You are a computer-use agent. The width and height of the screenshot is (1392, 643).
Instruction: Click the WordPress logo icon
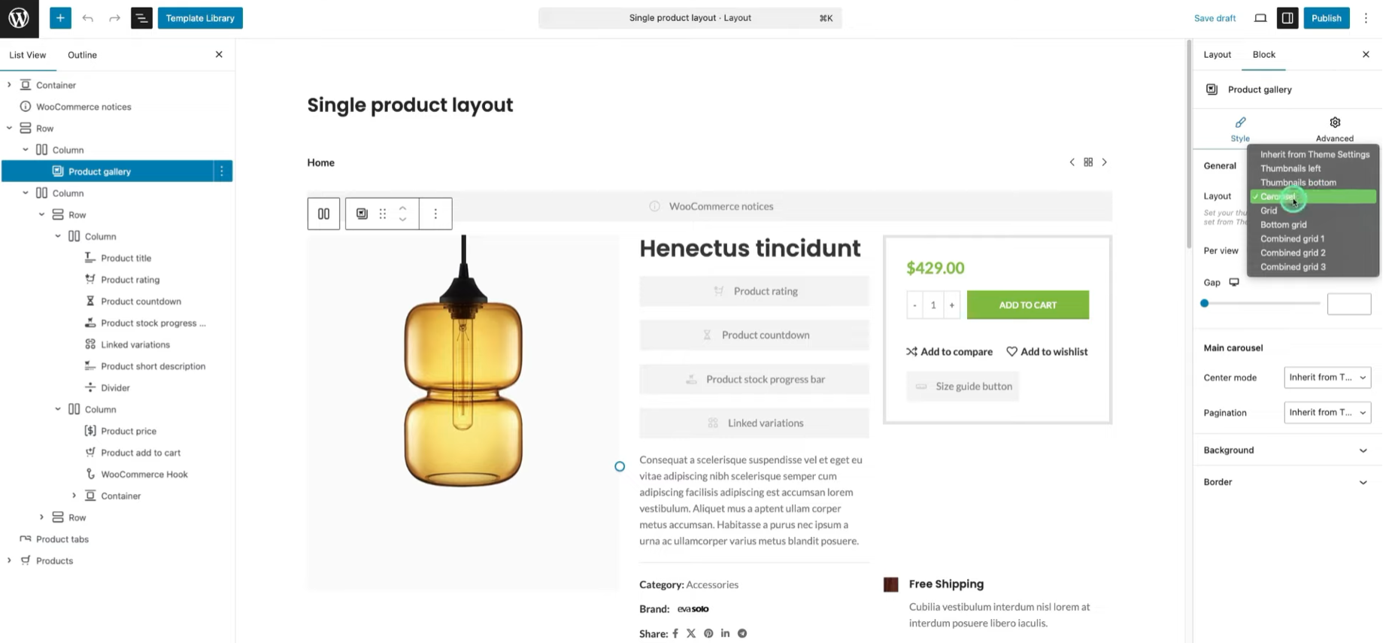[18, 18]
